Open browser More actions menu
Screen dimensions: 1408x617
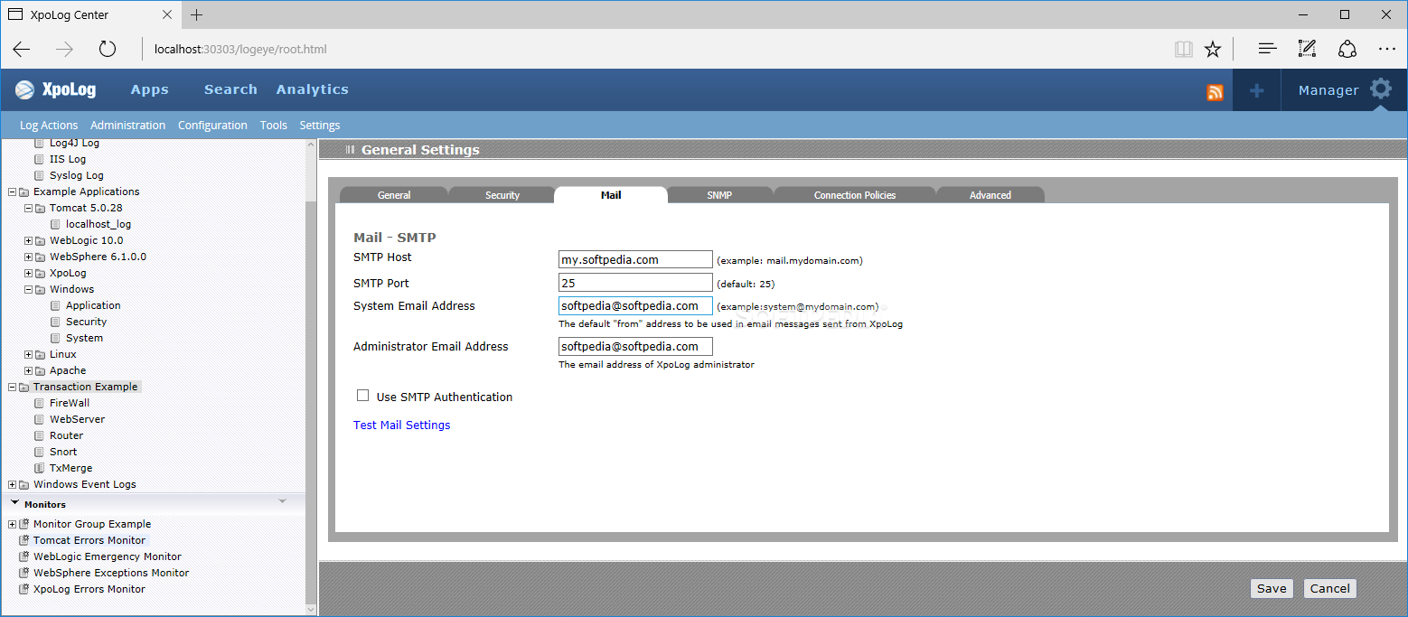coord(1387,49)
